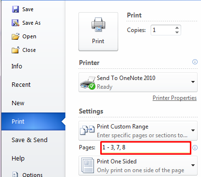Image resolution: width=201 pixels, height=177 pixels.
Task: Click the Save floppy disk icon
Action: tap(15, 9)
